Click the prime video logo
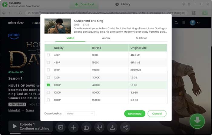Viewport: 212px width, 135px height. (x=16, y=23)
